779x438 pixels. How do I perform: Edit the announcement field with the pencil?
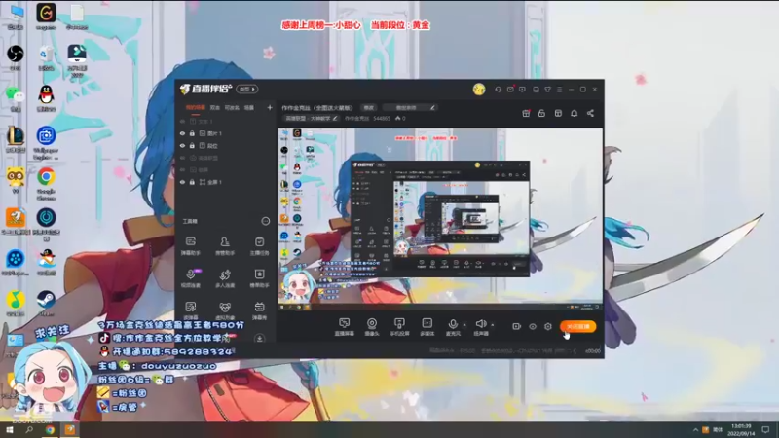[432, 108]
